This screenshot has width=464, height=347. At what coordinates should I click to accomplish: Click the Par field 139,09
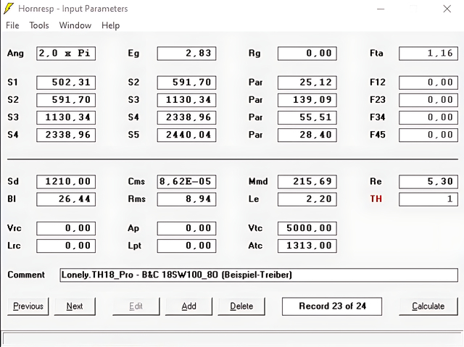[x=307, y=100]
